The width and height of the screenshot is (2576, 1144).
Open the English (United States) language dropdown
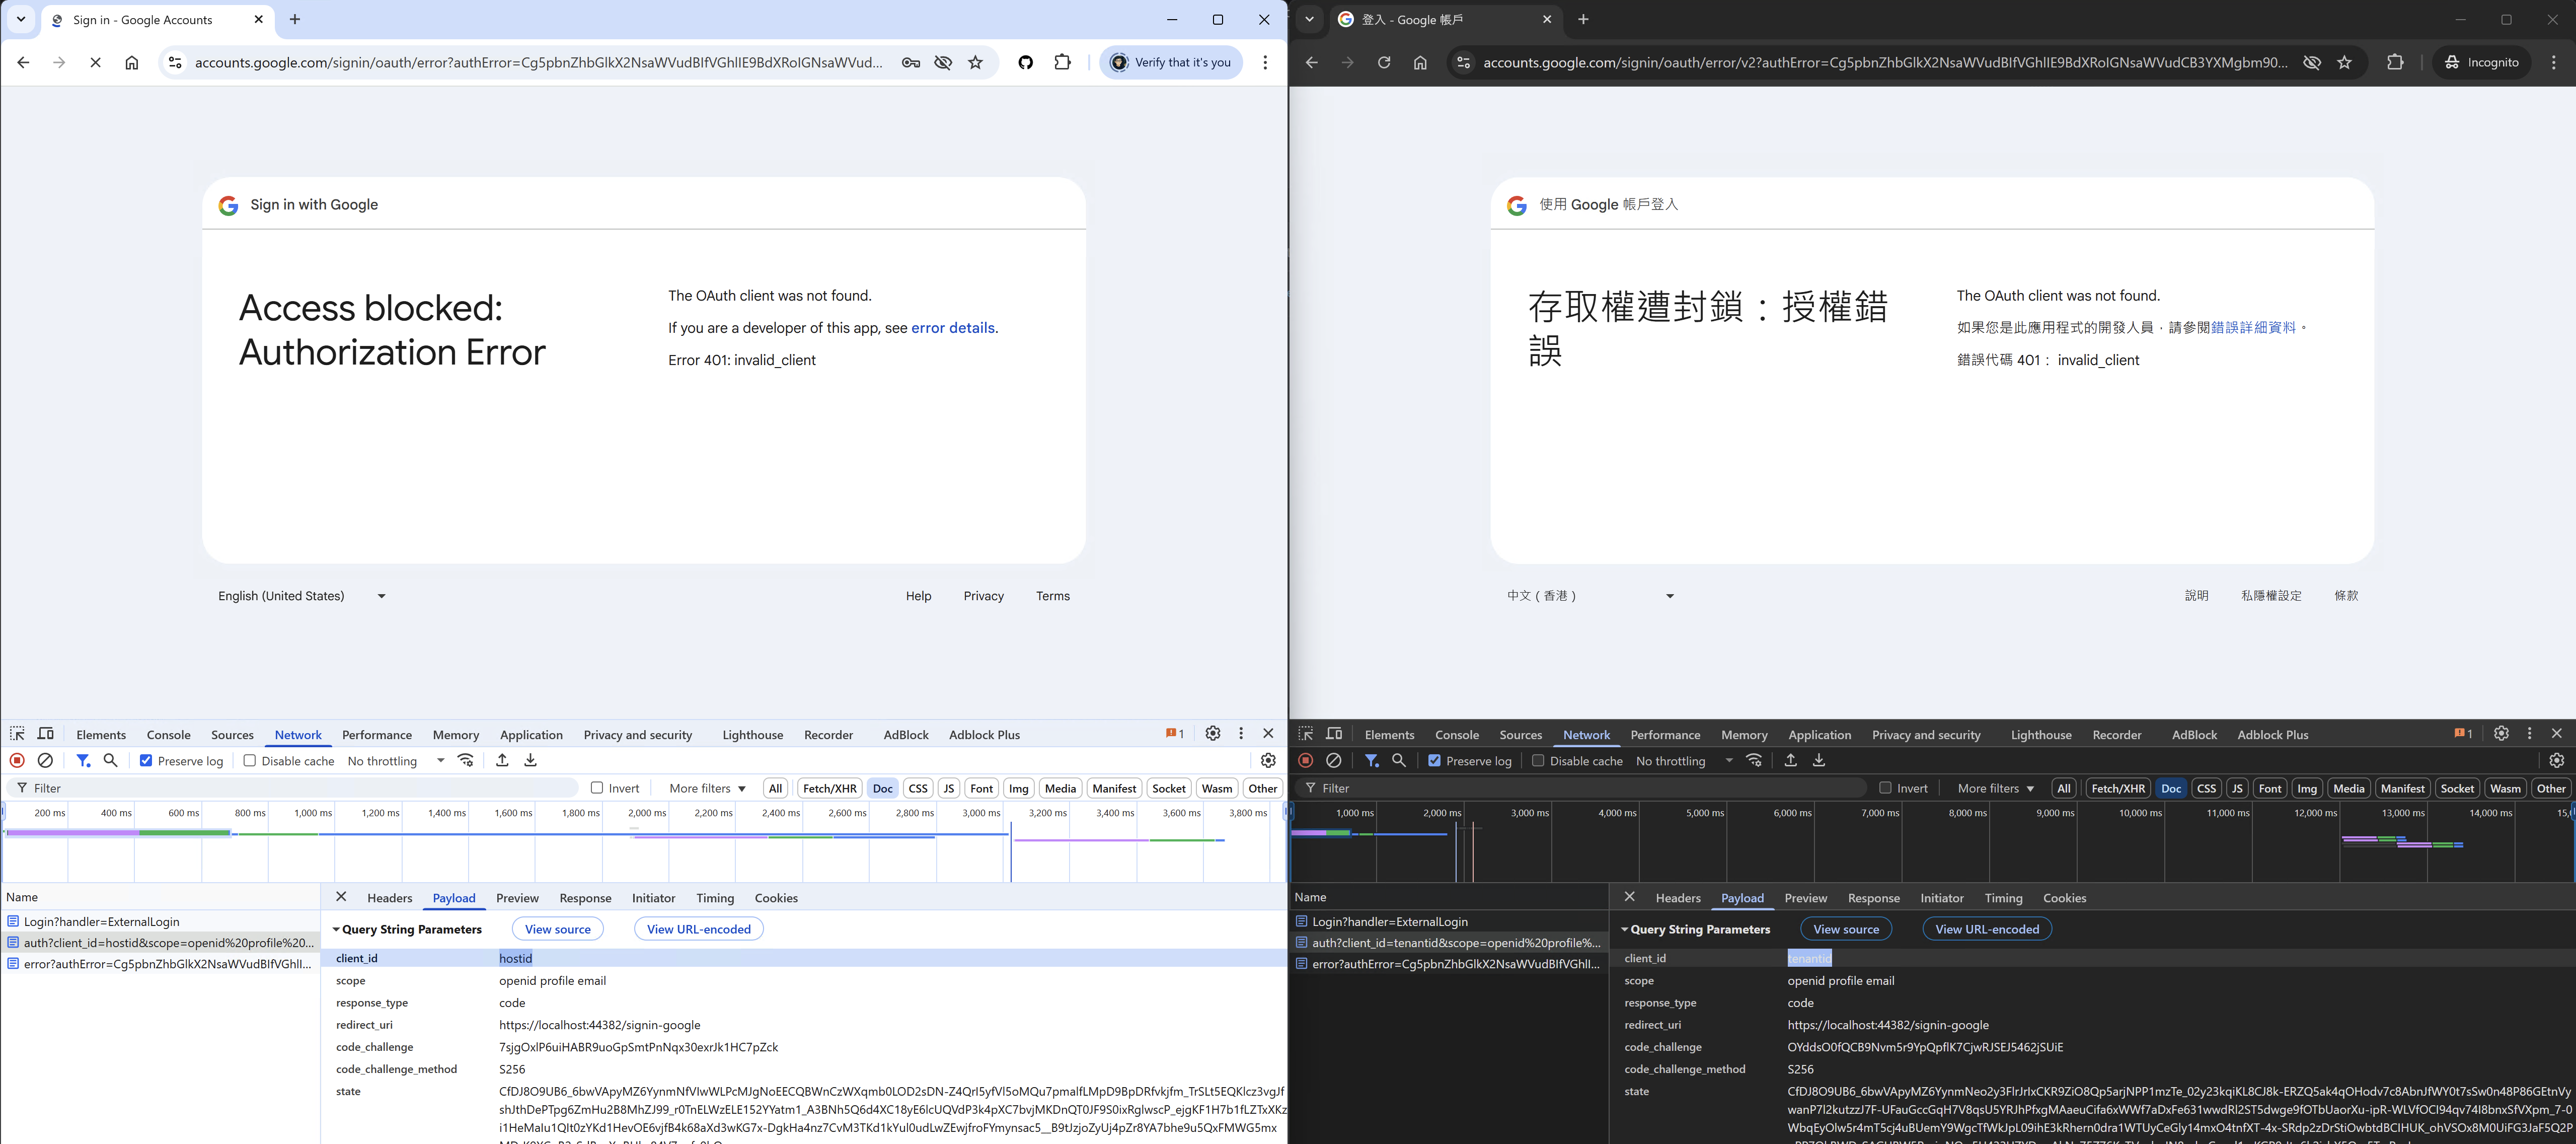pyautogui.click(x=301, y=596)
